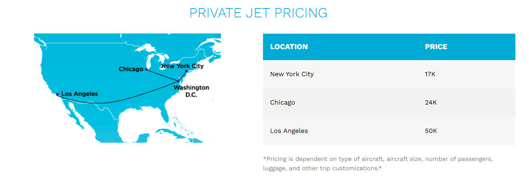The width and height of the screenshot is (529, 185).
Task: Click the Los Angeles label on the map
Action: 79,94
